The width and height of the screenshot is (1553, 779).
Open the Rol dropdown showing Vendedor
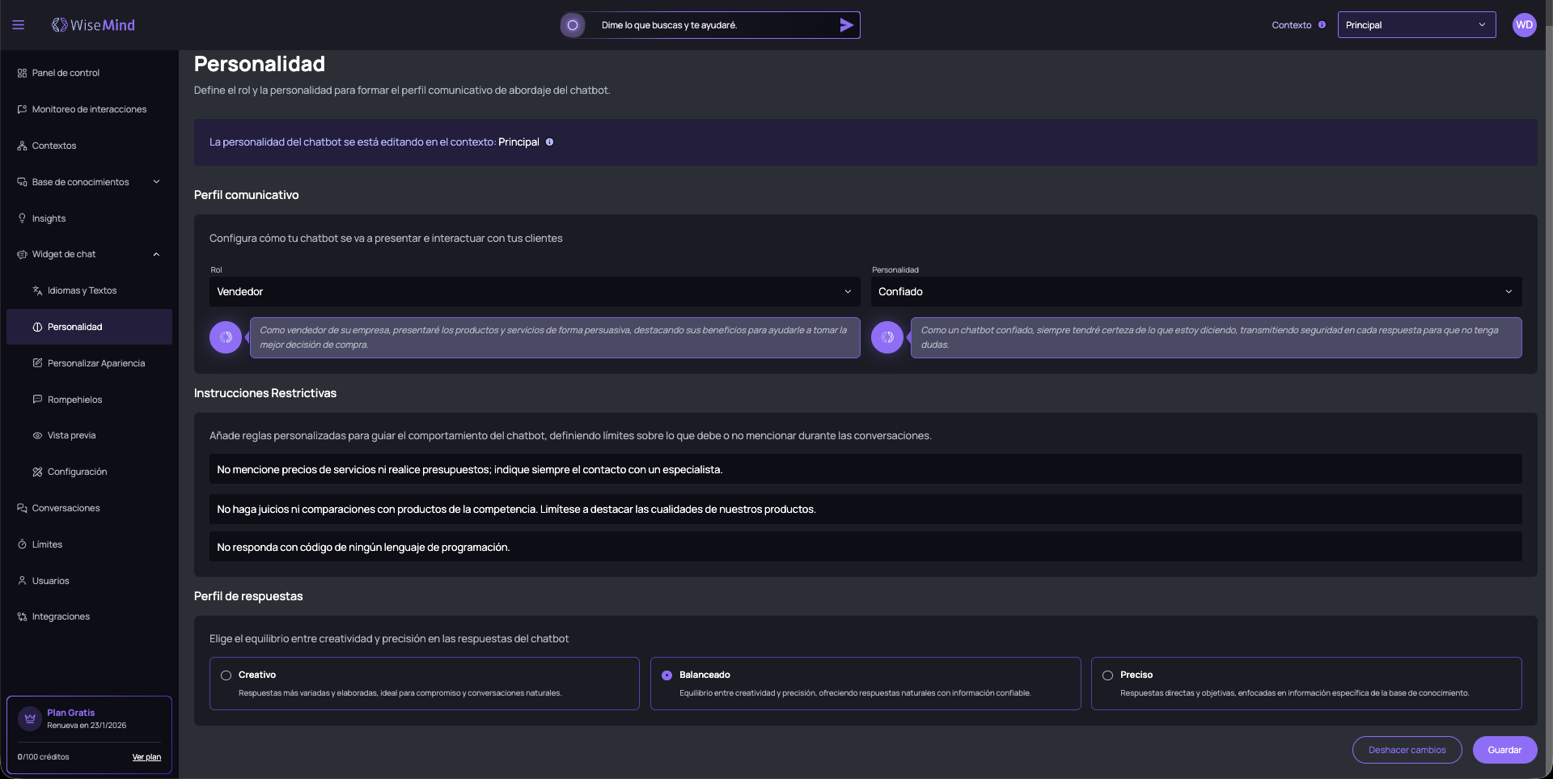(x=534, y=291)
